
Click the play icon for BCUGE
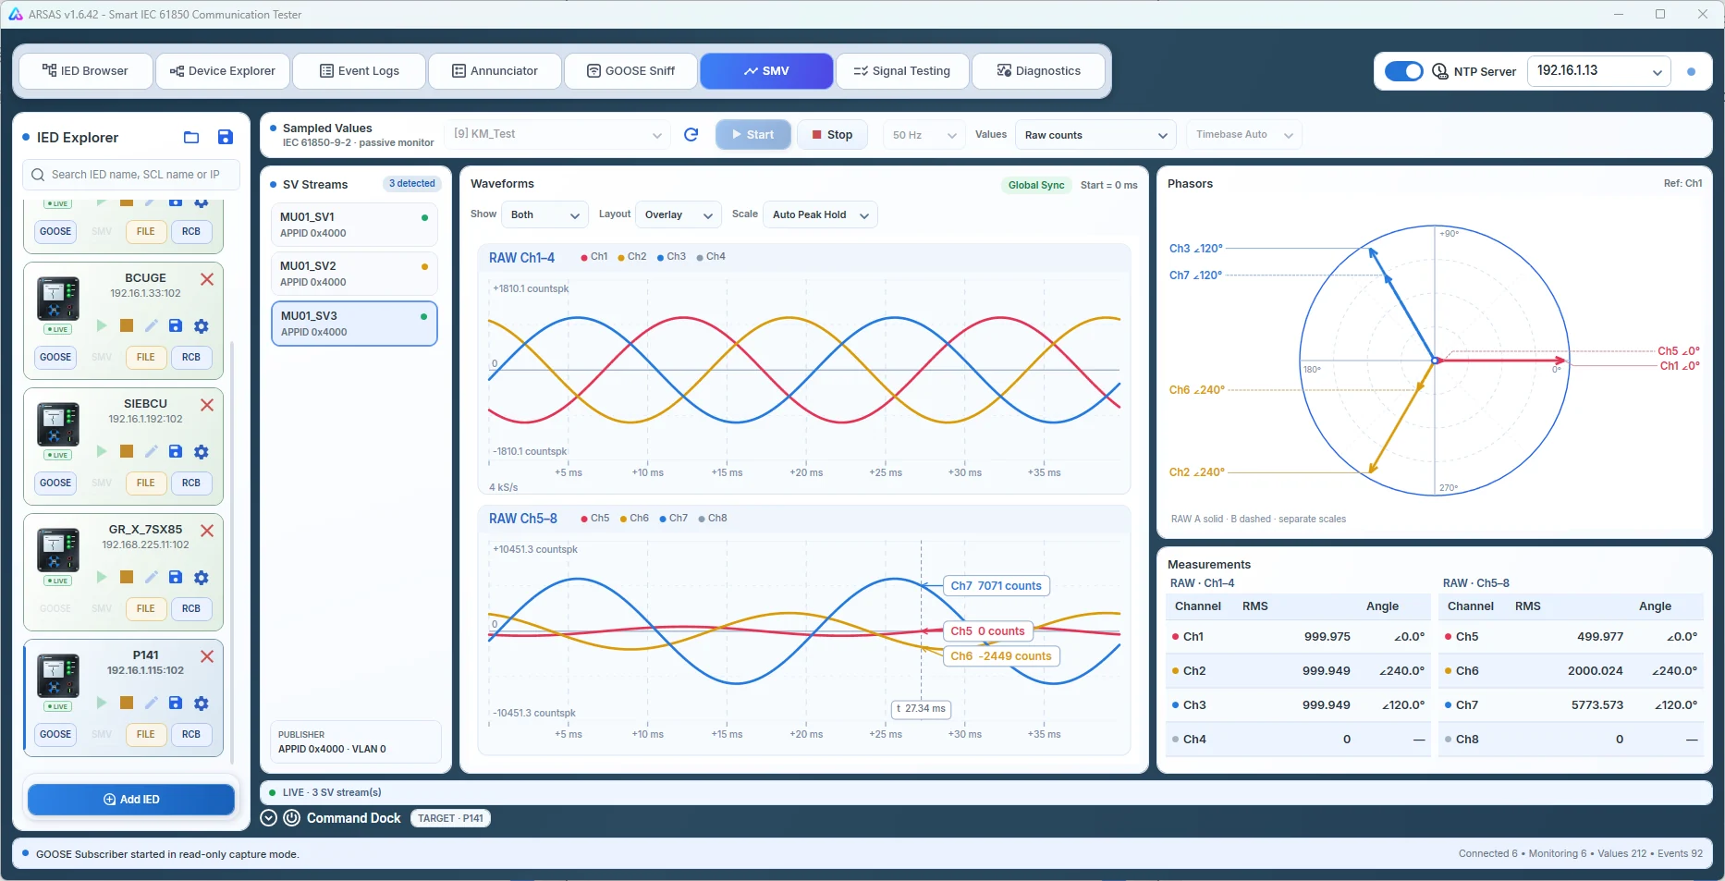pyautogui.click(x=102, y=325)
